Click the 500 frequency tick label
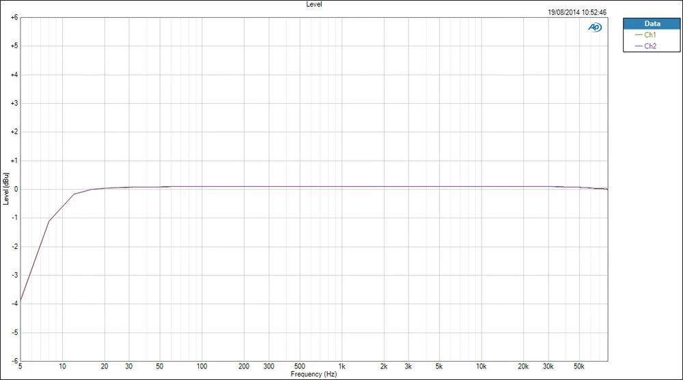 pyautogui.click(x=300, y=366)
